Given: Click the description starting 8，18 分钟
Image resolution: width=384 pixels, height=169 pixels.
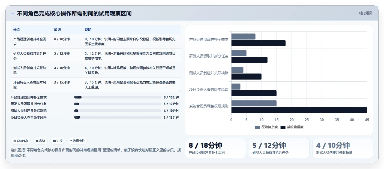Looking at the screenshot, I should pos(130,42).
